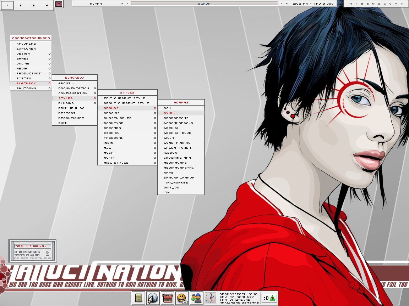Switch to workspace 1 in the pager
This screenshot has height=306, width=409.
7,5
